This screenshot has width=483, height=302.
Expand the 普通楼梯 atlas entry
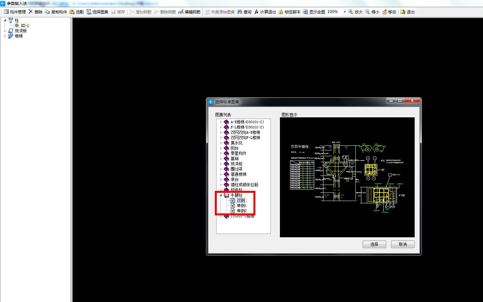[221, 174]
